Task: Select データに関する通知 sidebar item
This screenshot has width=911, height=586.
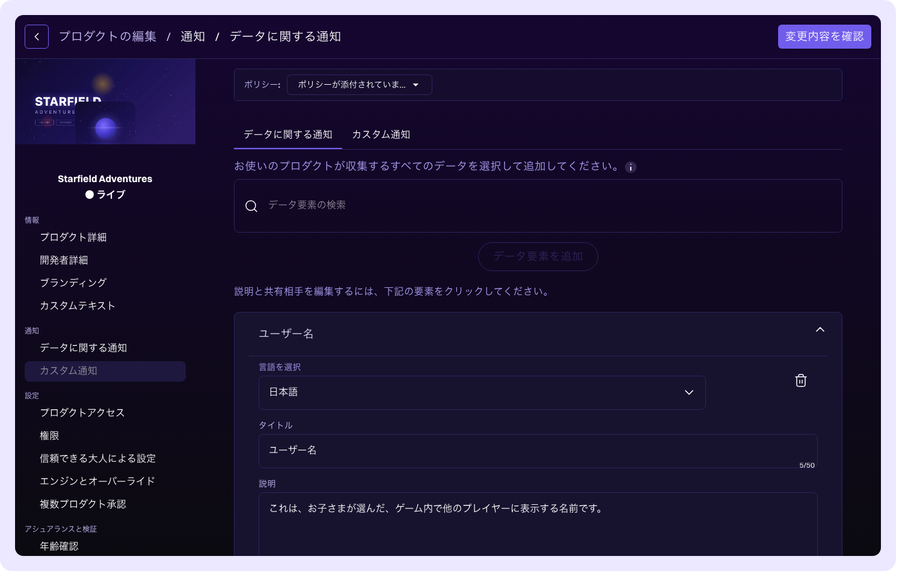Action: [84, 348]
